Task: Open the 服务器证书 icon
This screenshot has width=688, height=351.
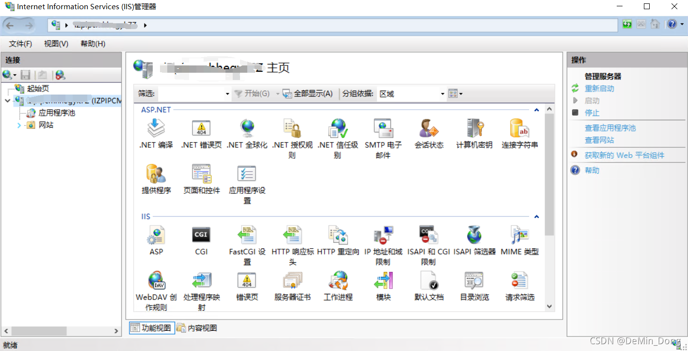Action: point(292,281)
